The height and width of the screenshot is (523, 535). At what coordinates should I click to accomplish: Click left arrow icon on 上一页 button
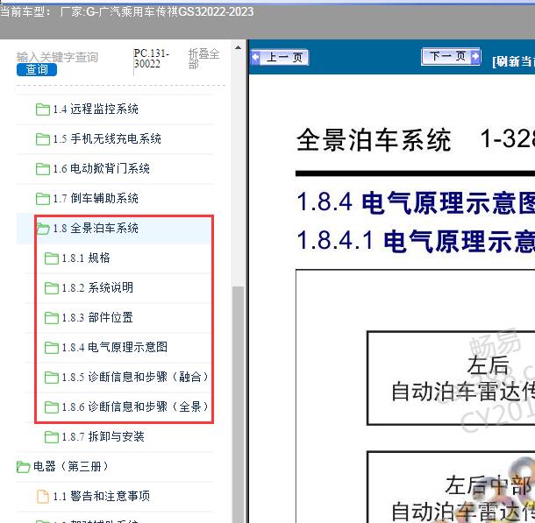coord(255,57)
